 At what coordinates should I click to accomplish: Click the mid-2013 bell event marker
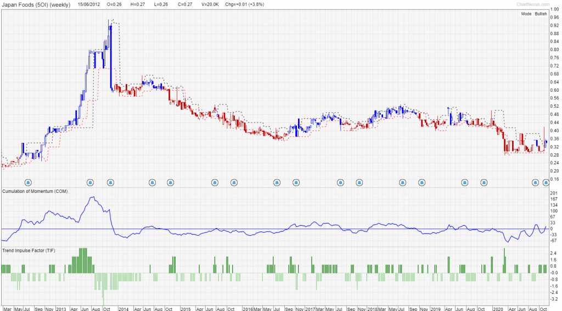pos(91,182)
